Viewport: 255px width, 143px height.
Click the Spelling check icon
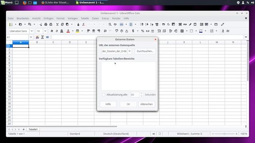coord(115,24)
